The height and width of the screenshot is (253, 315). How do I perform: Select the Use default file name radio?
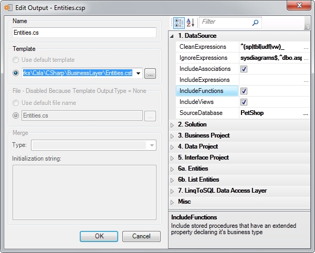click(16, 103)
